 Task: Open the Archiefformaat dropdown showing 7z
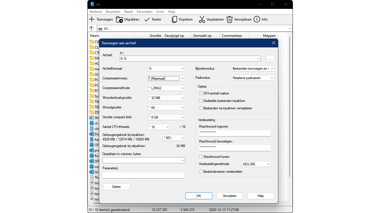pyautogui.click(x=166, y=69)
